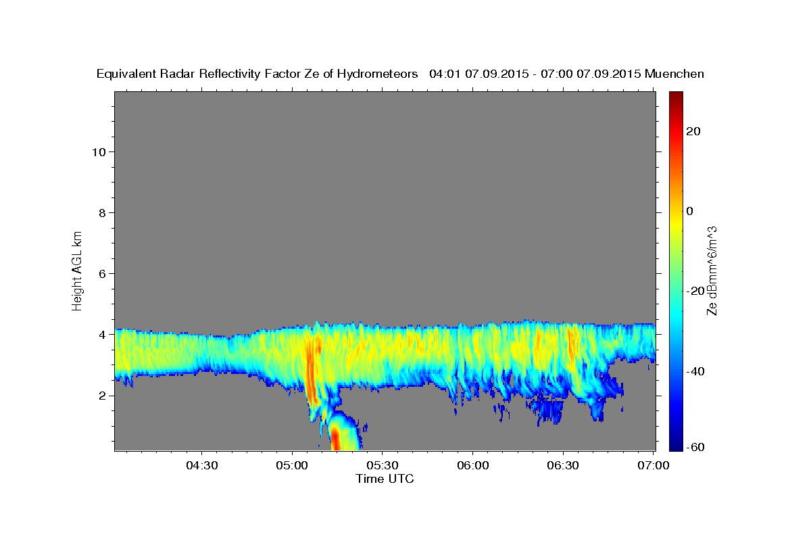Click the '05:30' time tick label
Viewport: 811px width, 541px height.
383,465
